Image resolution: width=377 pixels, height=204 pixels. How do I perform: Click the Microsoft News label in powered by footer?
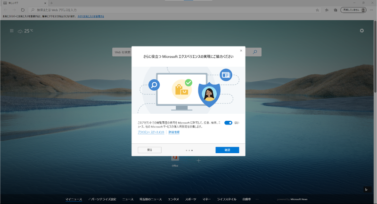[299, 199]
